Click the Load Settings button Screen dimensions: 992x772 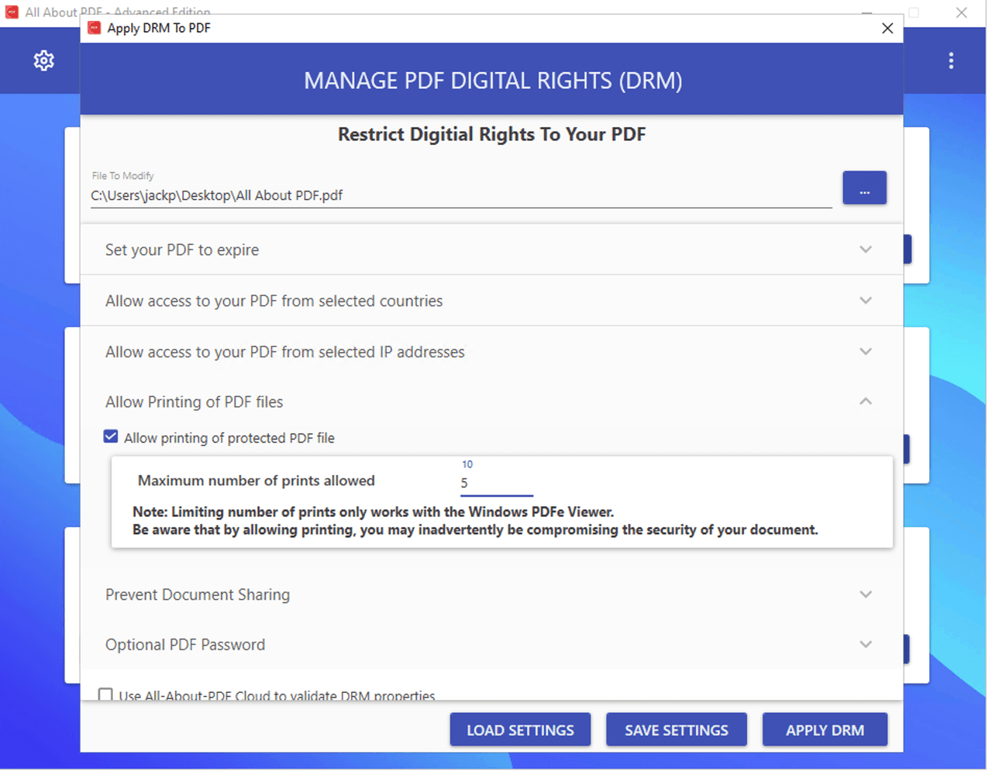520,730
